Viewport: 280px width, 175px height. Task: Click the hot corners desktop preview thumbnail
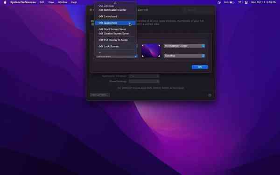[x=151, y=51]
